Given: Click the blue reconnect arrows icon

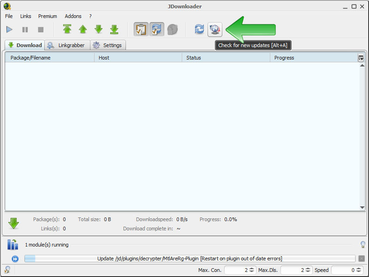Looking at the screenshot, I should click(199, 30).
